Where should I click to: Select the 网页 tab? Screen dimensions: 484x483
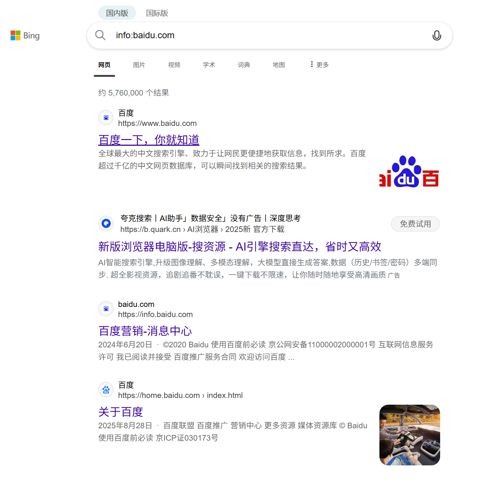pyautogui.click(x=104, y=65)
